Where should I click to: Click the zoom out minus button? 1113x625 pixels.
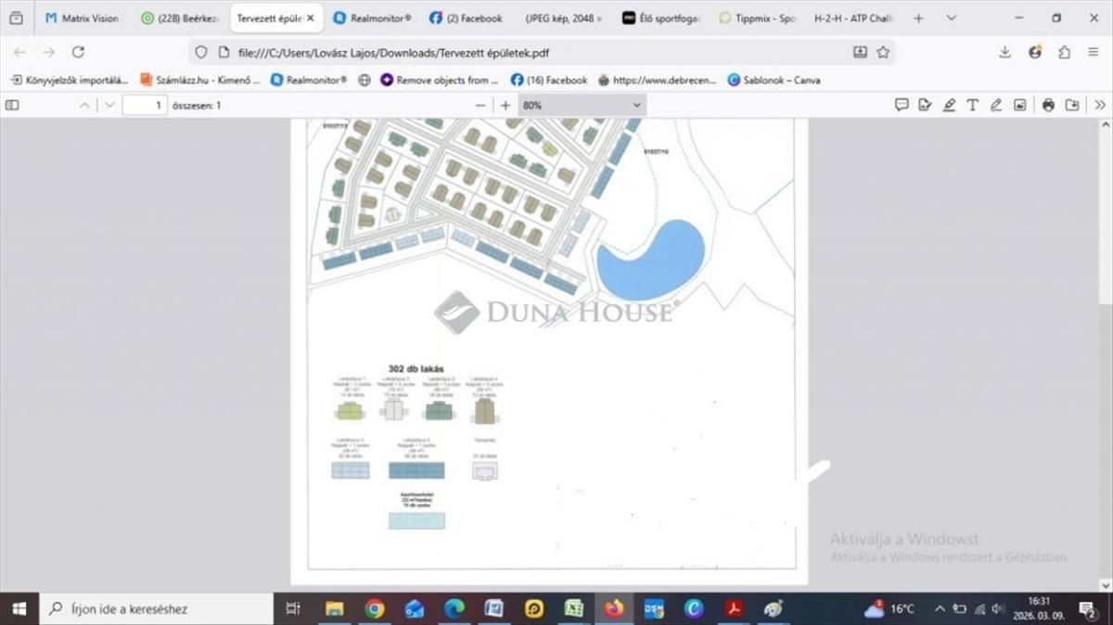pos(480,106)
